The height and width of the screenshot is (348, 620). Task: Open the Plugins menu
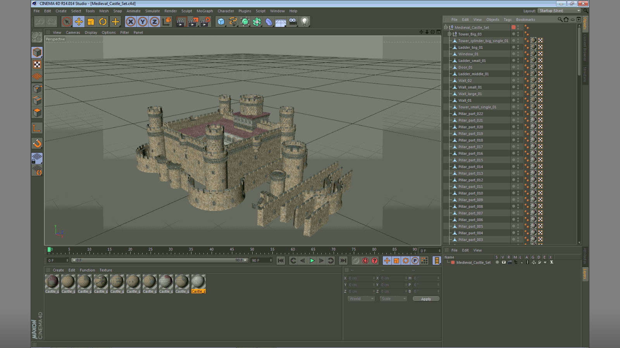point(245,11)
